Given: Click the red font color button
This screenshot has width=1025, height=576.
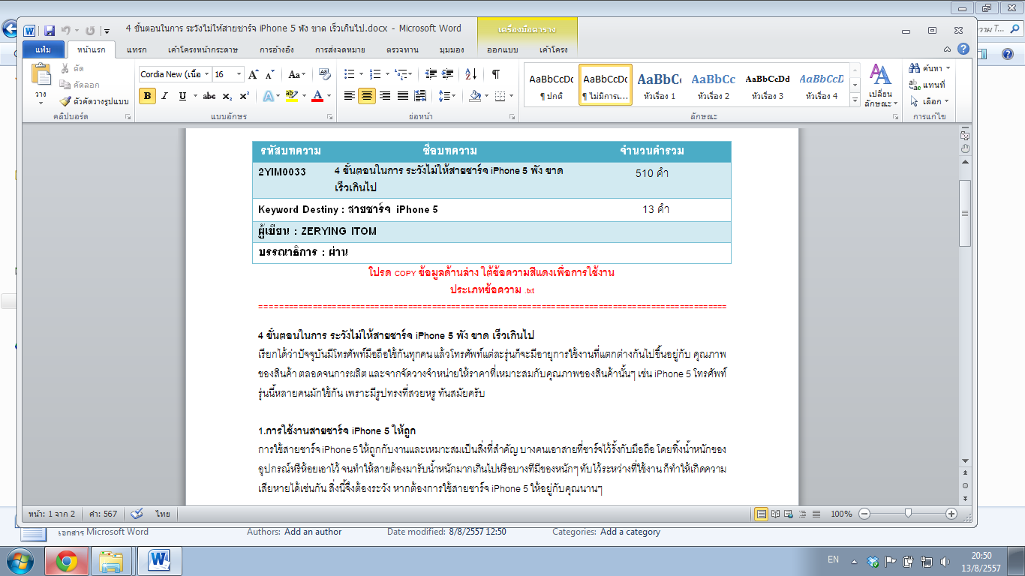Looking at the screenshot, I should (x=317, y=96).
